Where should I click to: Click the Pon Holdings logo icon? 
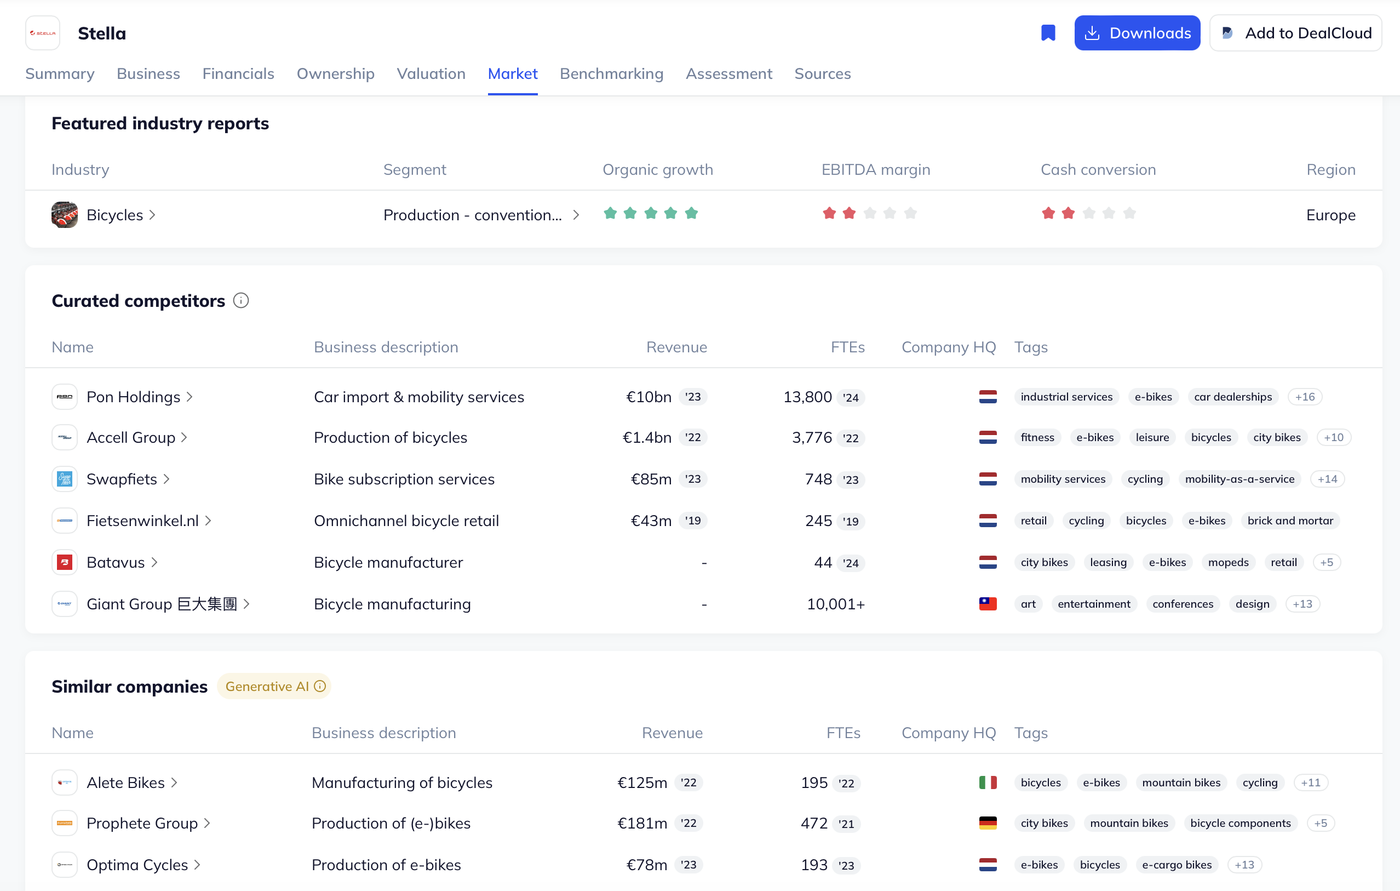[x=65, y=397]
